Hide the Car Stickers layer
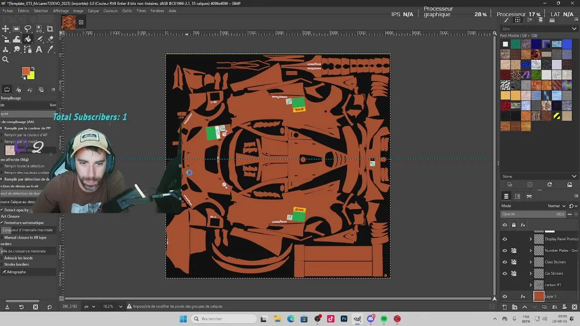The height and width of the screenshot is (326, 580). [x=505, y=273]
